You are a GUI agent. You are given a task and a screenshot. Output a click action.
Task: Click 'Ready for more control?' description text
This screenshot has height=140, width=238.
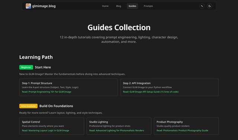click(61, 113)
